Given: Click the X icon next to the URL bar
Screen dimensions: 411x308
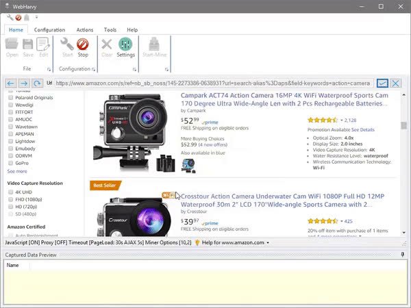Looking at the screenshot, I should pos(396,84).
